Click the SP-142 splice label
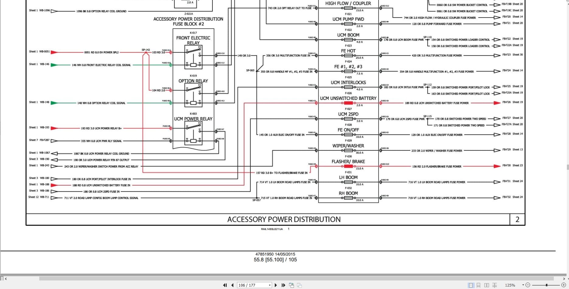Viewport: 569px width, 289px height. pos(146,50)
